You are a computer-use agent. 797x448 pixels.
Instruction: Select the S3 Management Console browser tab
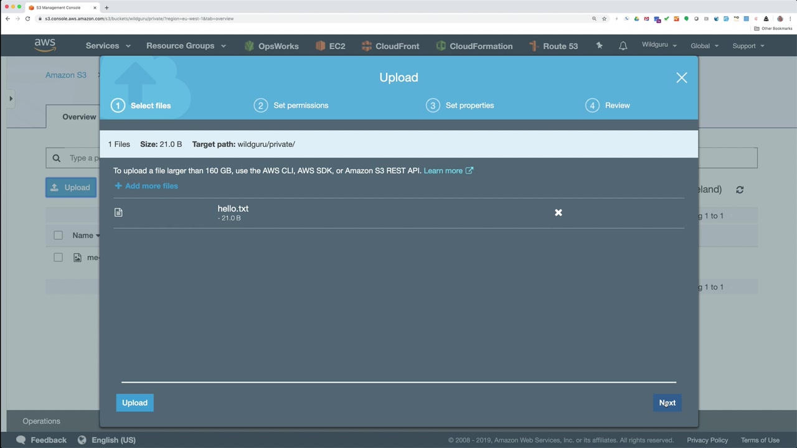point(62,7)
